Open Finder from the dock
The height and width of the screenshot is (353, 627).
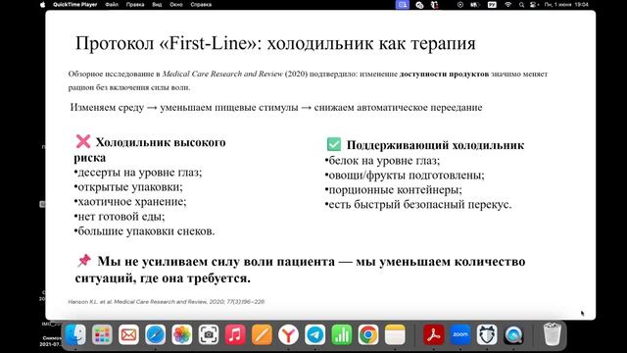tap(75, 334)
